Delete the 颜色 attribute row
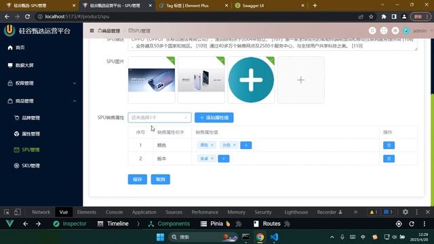Image resolution: width=434 pixels, height=244 pixels. pos(389,145)
